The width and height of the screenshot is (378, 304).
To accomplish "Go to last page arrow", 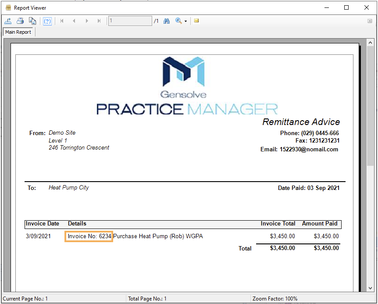I will click(99, 21).
